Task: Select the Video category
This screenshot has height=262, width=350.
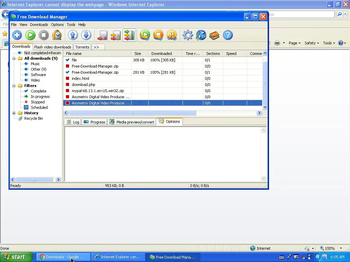Action: [x=35, y=80]
